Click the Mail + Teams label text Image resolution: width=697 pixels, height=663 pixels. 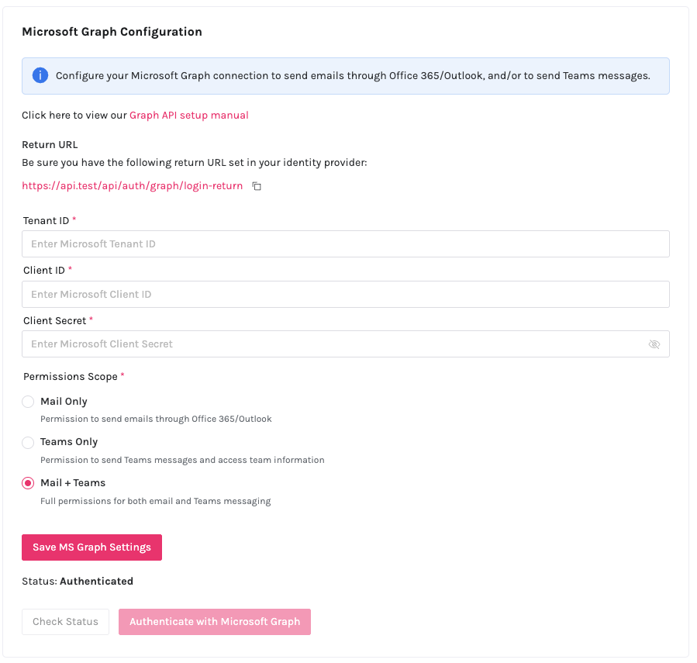point(73,483)
